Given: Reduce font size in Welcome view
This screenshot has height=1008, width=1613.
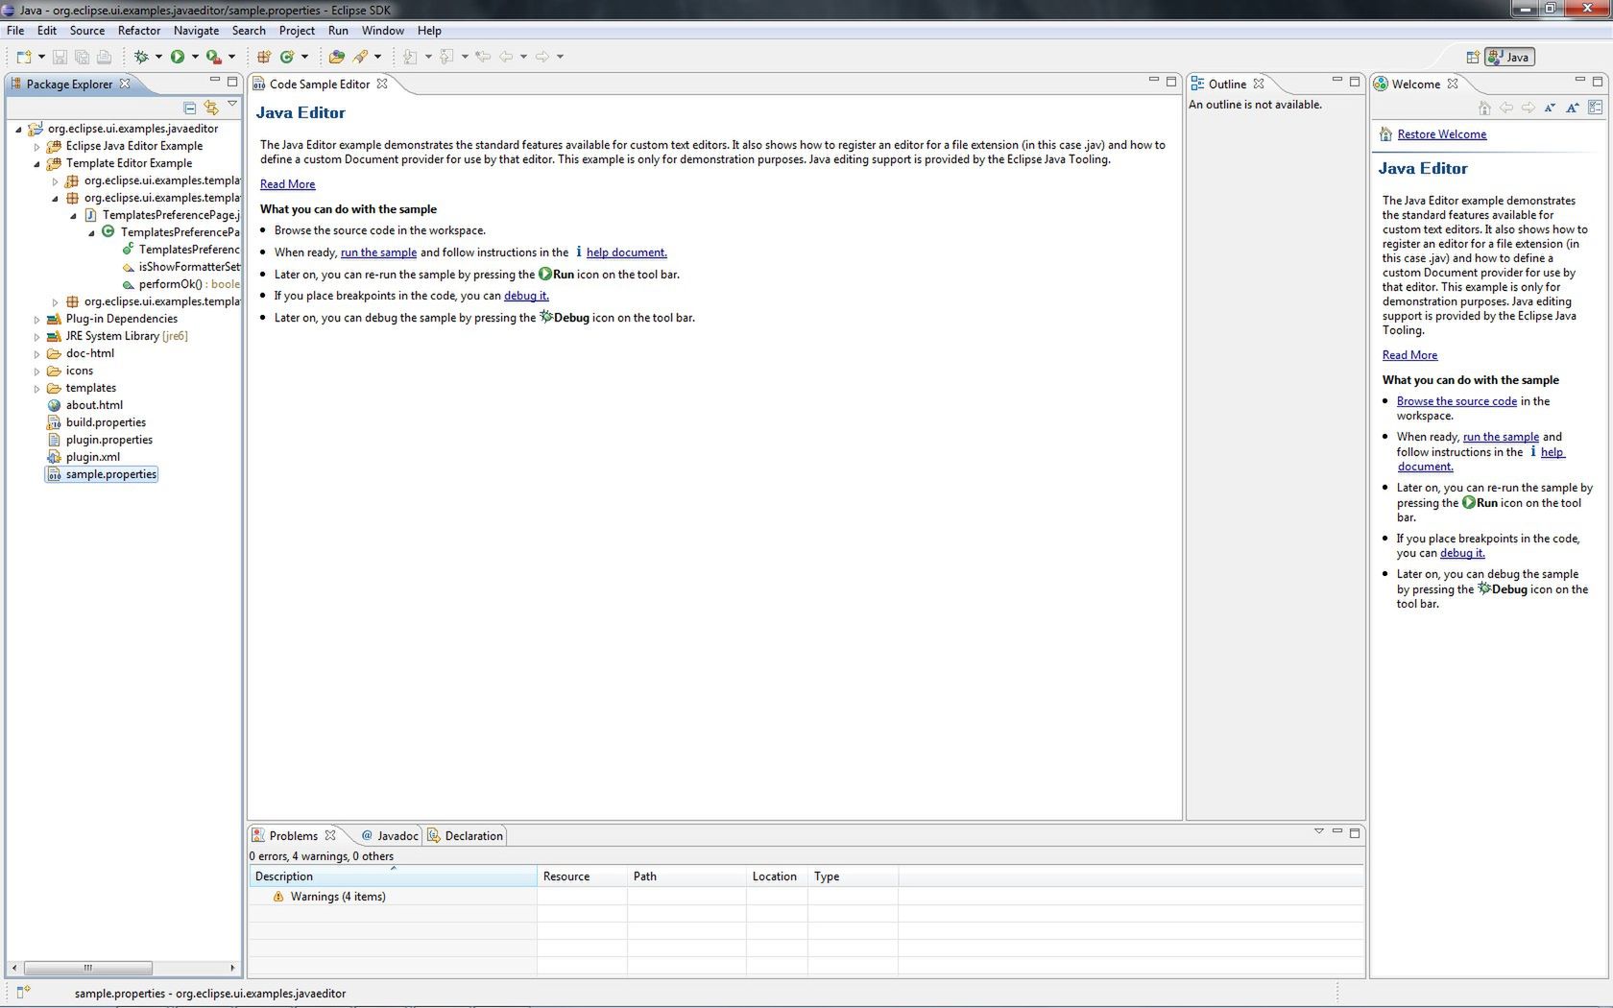Looking at the screenshot, I should [1550, 108].
